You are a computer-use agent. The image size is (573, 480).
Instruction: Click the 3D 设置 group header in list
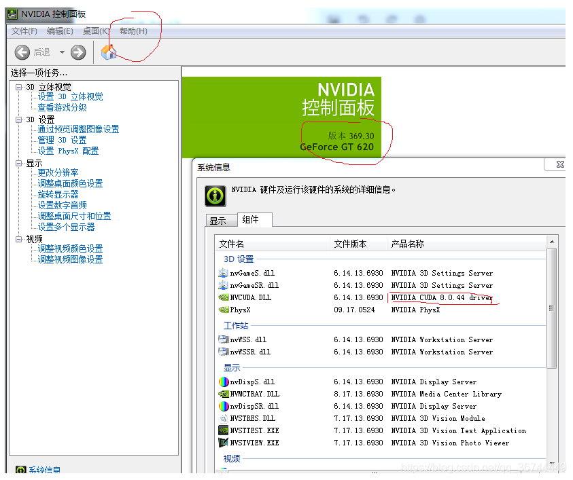(239, 259)
